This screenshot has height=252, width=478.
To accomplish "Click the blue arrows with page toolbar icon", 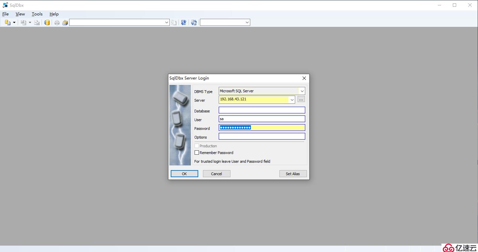I will coord(194,22).
